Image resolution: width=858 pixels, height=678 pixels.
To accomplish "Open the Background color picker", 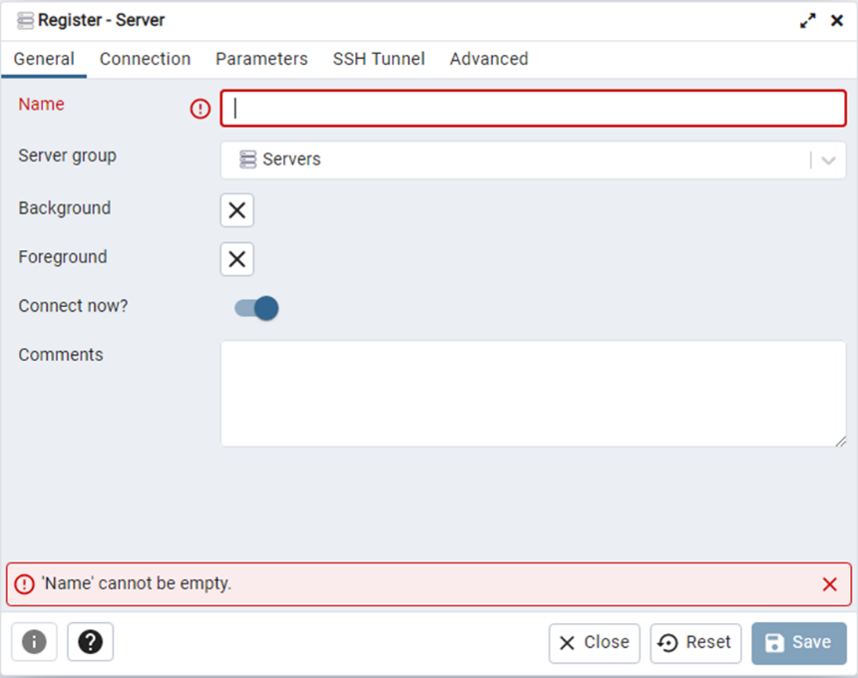I will [x=236, y=210].
